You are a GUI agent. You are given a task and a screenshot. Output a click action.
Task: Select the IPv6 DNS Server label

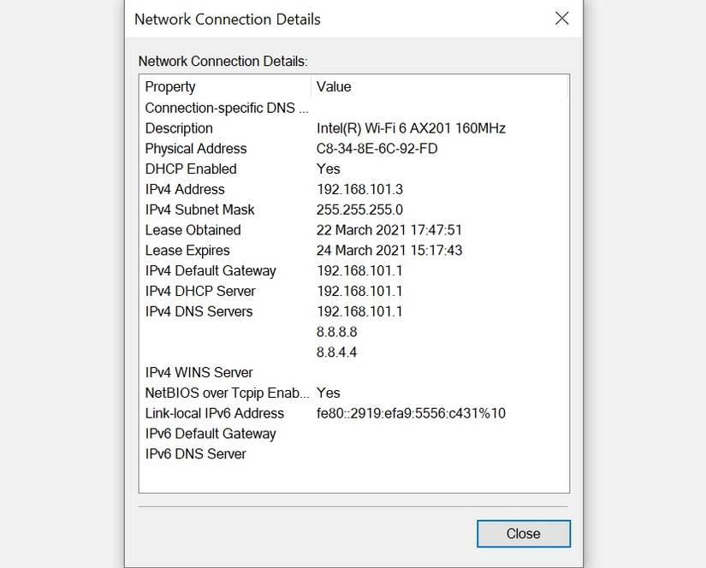[195, 454]
